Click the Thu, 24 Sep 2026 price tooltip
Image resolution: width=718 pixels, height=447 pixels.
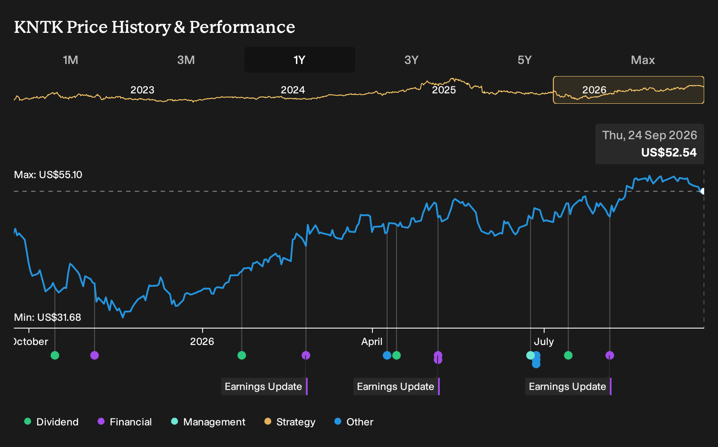(x=650, y=144)
